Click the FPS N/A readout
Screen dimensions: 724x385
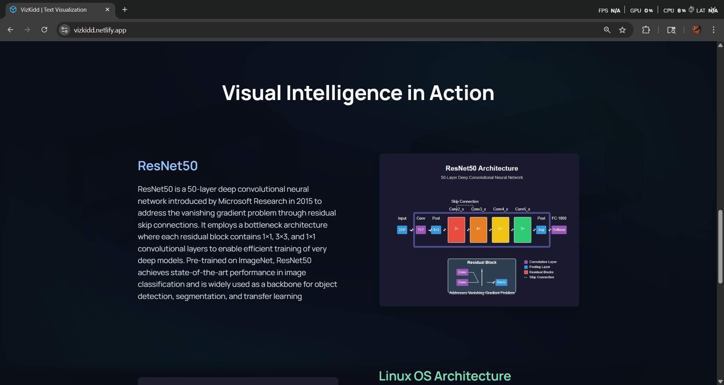(609, 11)
